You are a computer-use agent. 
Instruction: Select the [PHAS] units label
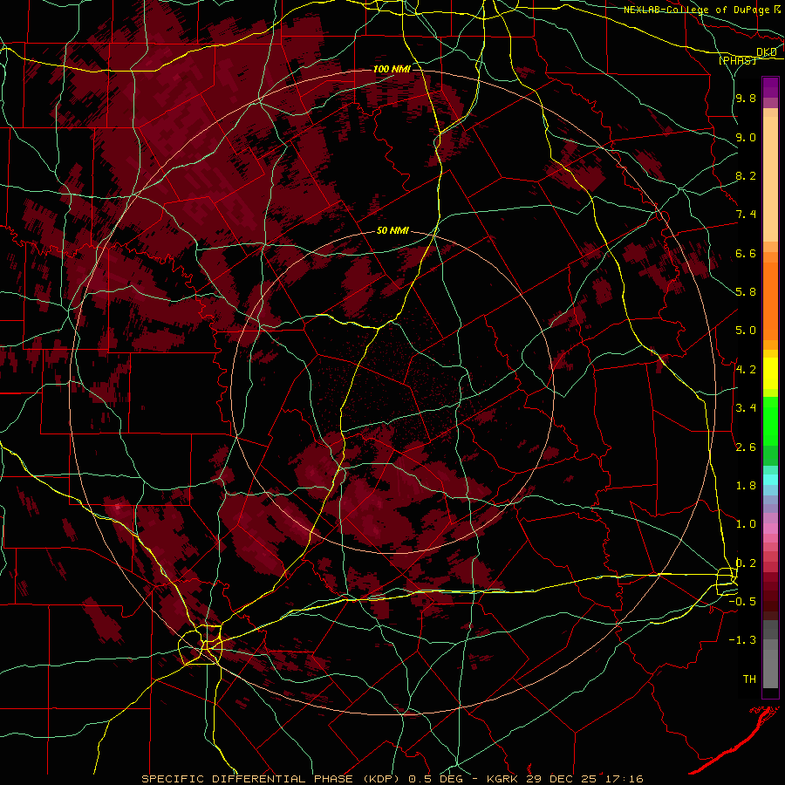(737, 61)
